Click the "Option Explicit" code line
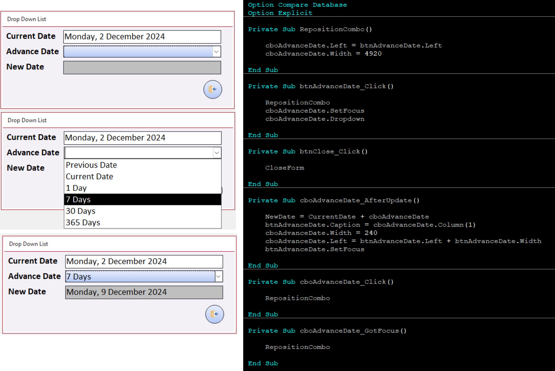The image size is (555, 371). coord(280,13)
